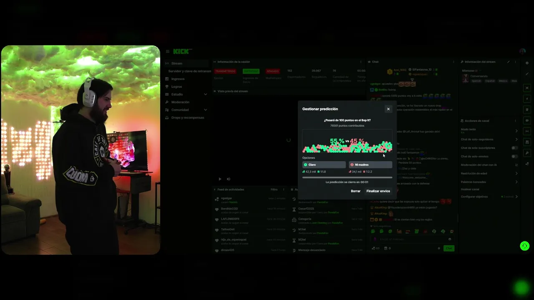The height and width of the screenshot is (300, 534).
Task: Click chat bubble icon in right toolbar
Action: 527,120
